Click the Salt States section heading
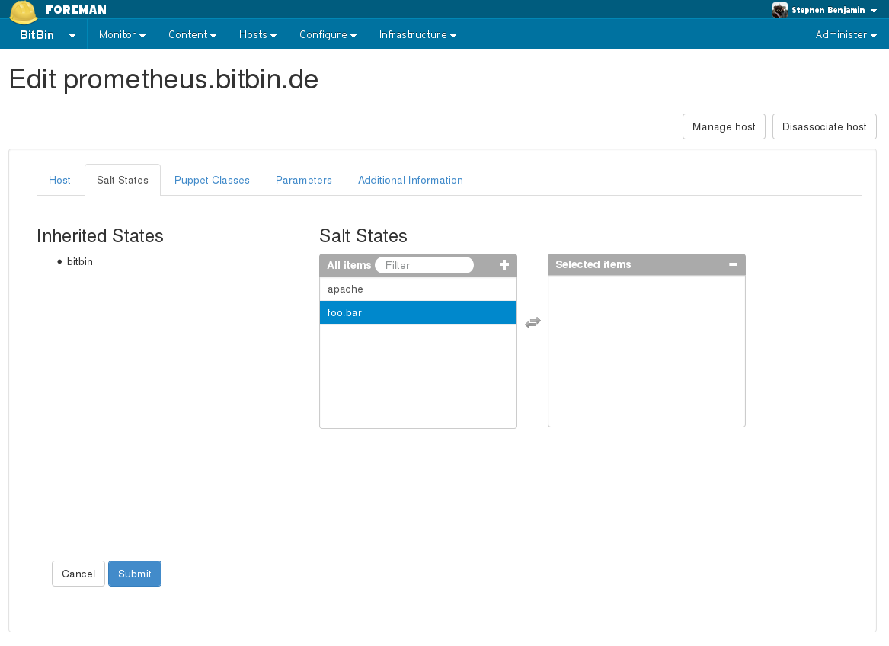Screen dimensions: 889x646 (x=363, y=235)
